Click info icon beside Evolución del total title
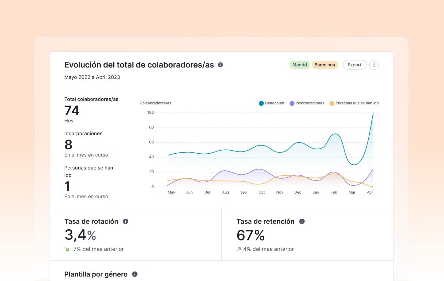444x281 pixels. pos(220,65)
